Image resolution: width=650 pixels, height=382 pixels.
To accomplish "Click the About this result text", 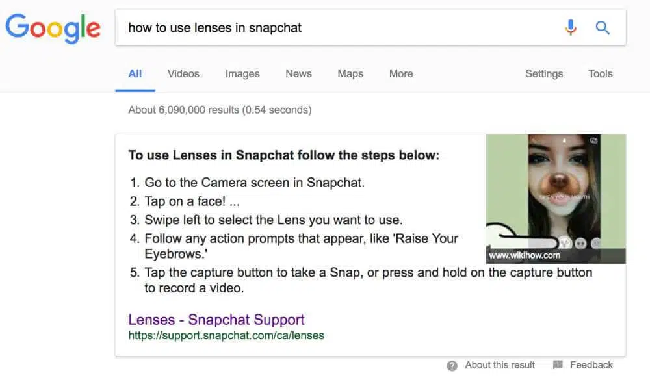I will (500, 365).
